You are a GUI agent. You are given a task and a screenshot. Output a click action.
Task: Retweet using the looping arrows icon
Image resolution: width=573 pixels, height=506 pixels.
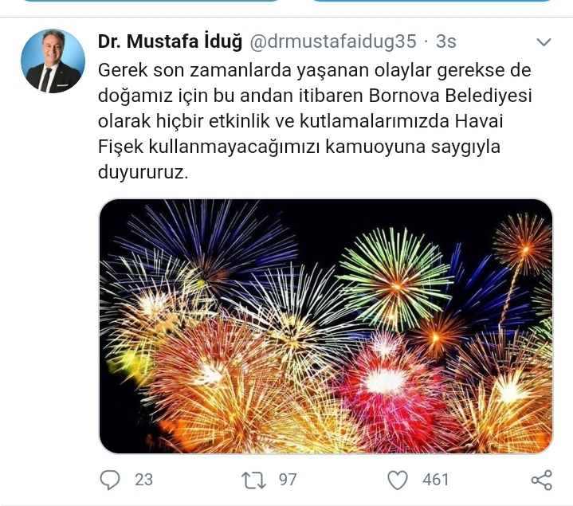tap(253, 480)
